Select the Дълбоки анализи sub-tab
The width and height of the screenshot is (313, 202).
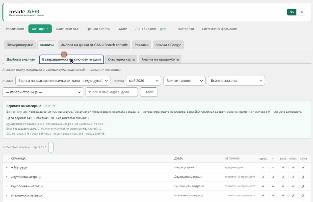point(21,59)
